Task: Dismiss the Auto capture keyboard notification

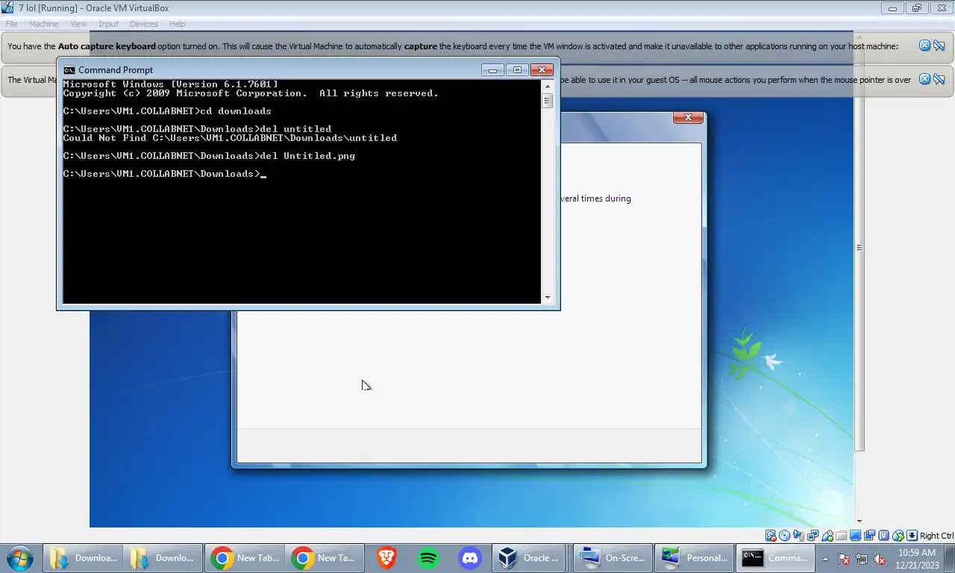Action: [x=924, y=46]
